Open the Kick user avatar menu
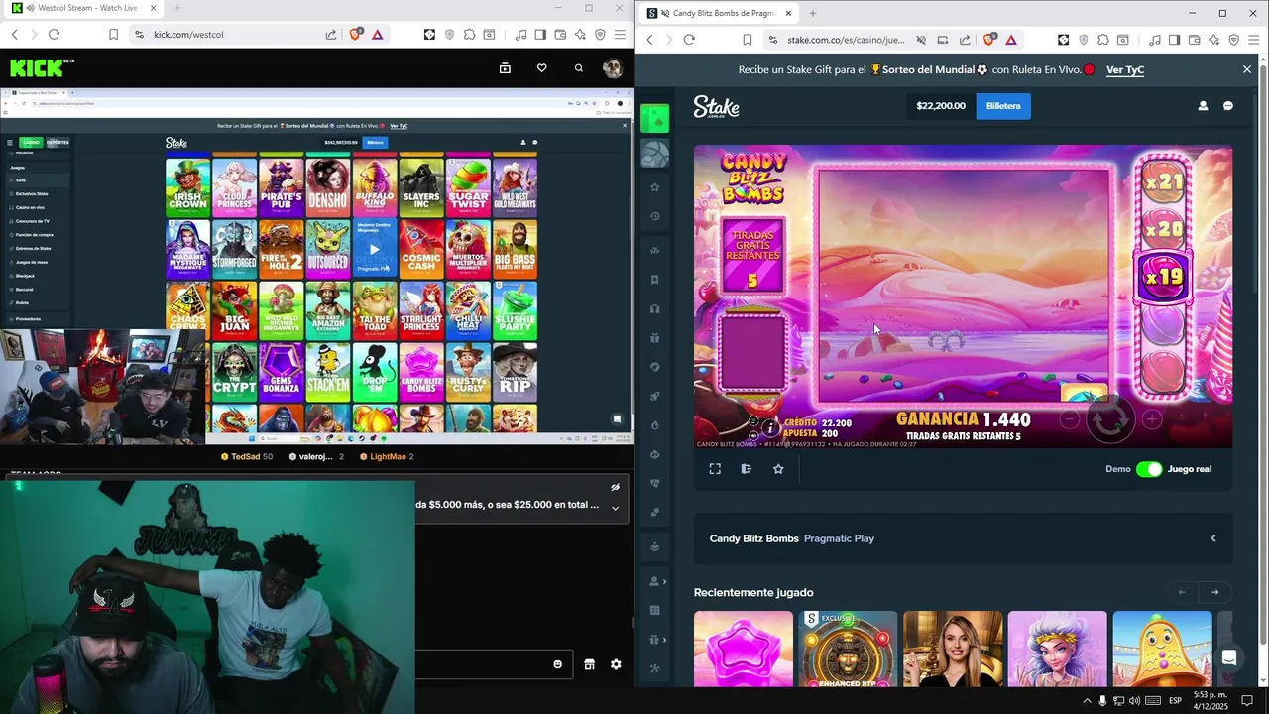1269x714 pixels. tap(613, 68)
